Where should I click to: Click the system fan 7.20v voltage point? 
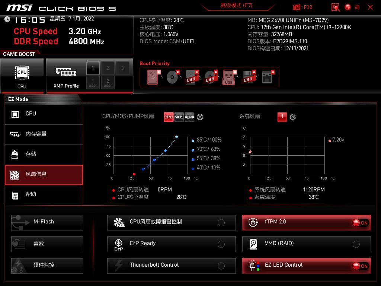tap(250, 152)
